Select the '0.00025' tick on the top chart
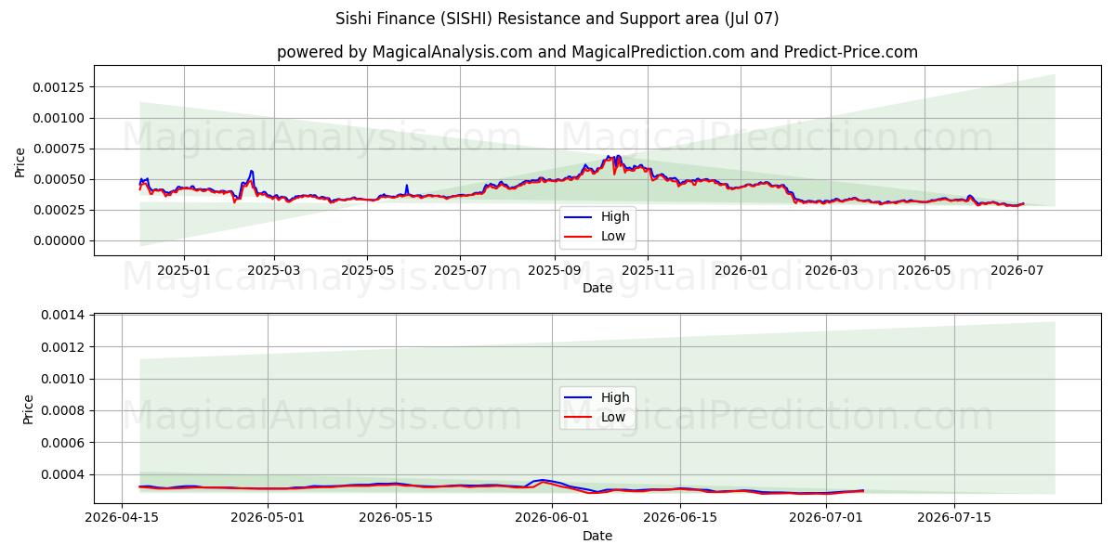 pyautogui.click(x=58, y=210)
